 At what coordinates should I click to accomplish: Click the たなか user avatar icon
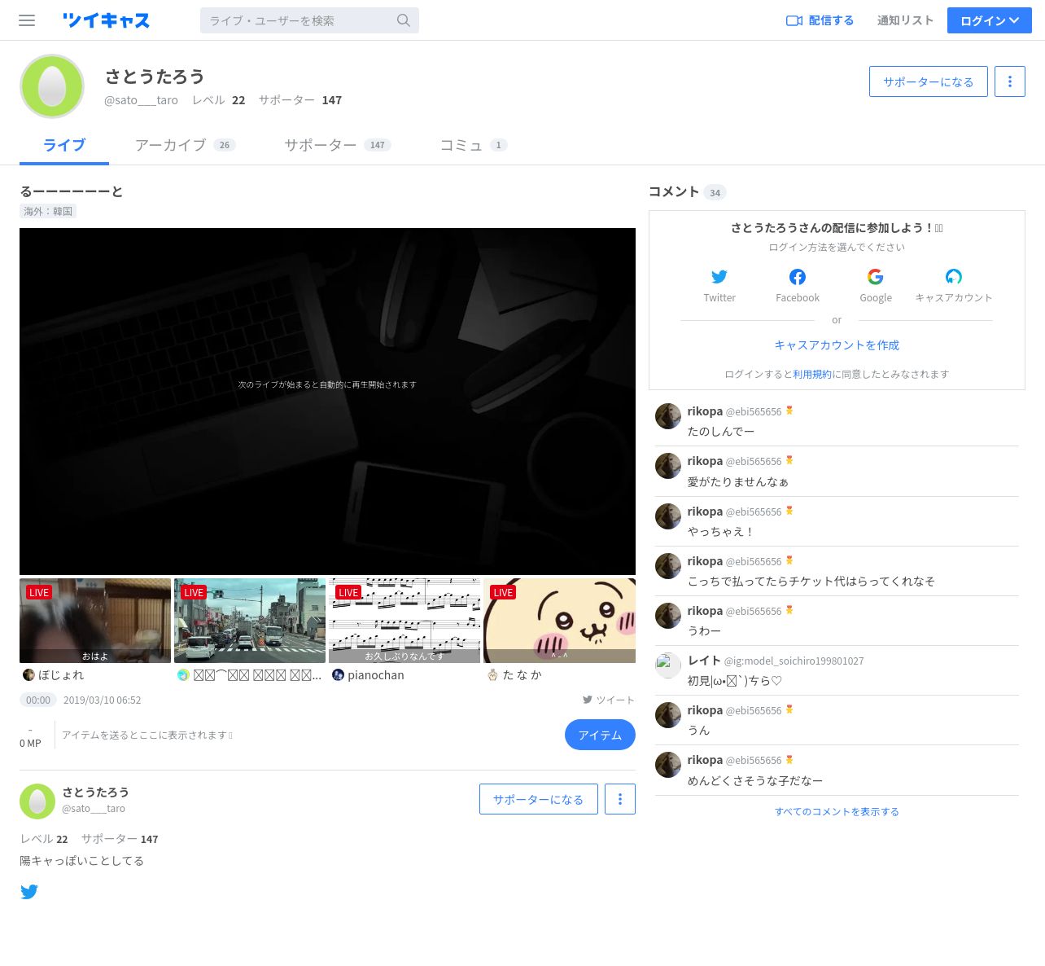tap(492, 674)
